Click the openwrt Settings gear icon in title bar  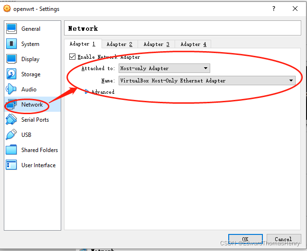pyautogui.click(x=7, y=9)
